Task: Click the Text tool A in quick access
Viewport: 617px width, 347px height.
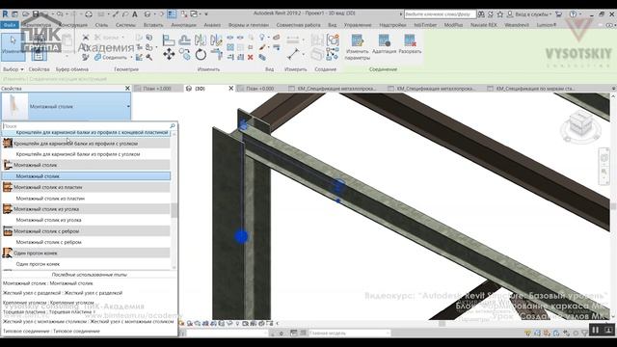Action: pos(135,14)
